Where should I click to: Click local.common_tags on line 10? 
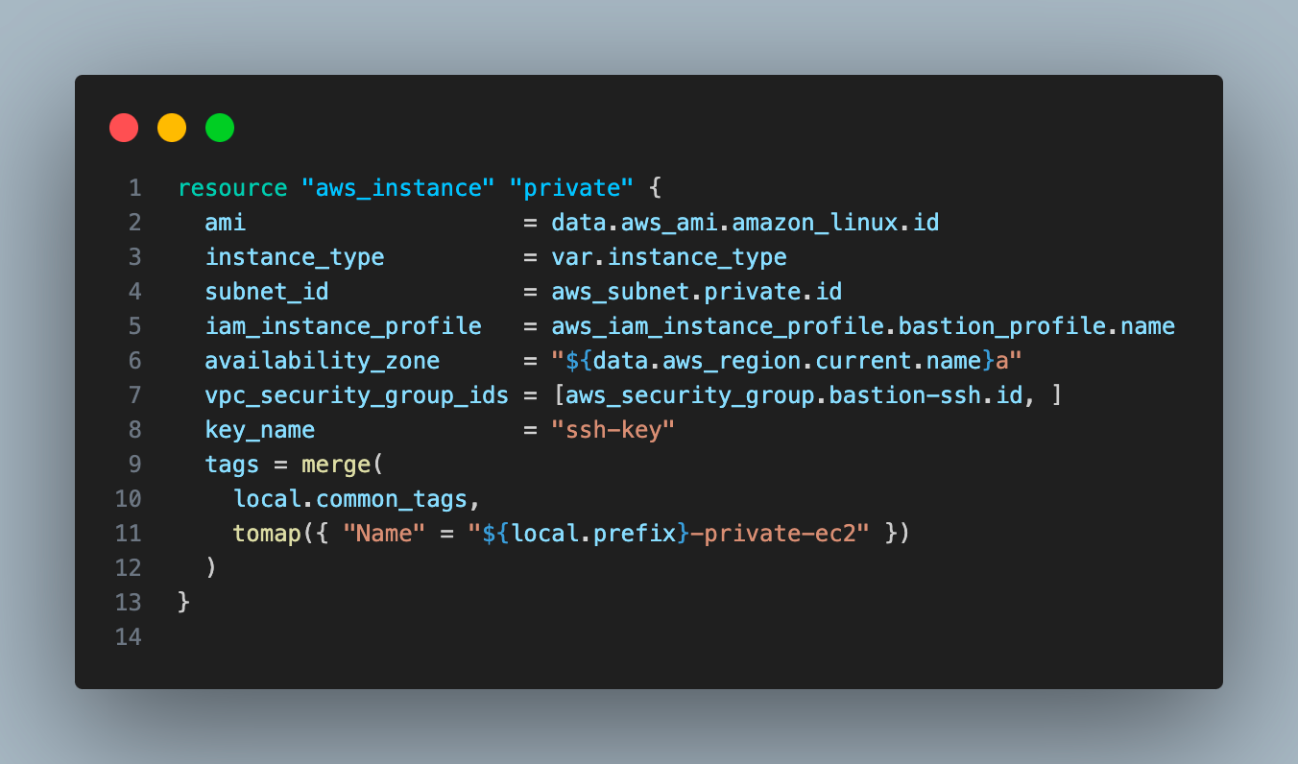350,499
